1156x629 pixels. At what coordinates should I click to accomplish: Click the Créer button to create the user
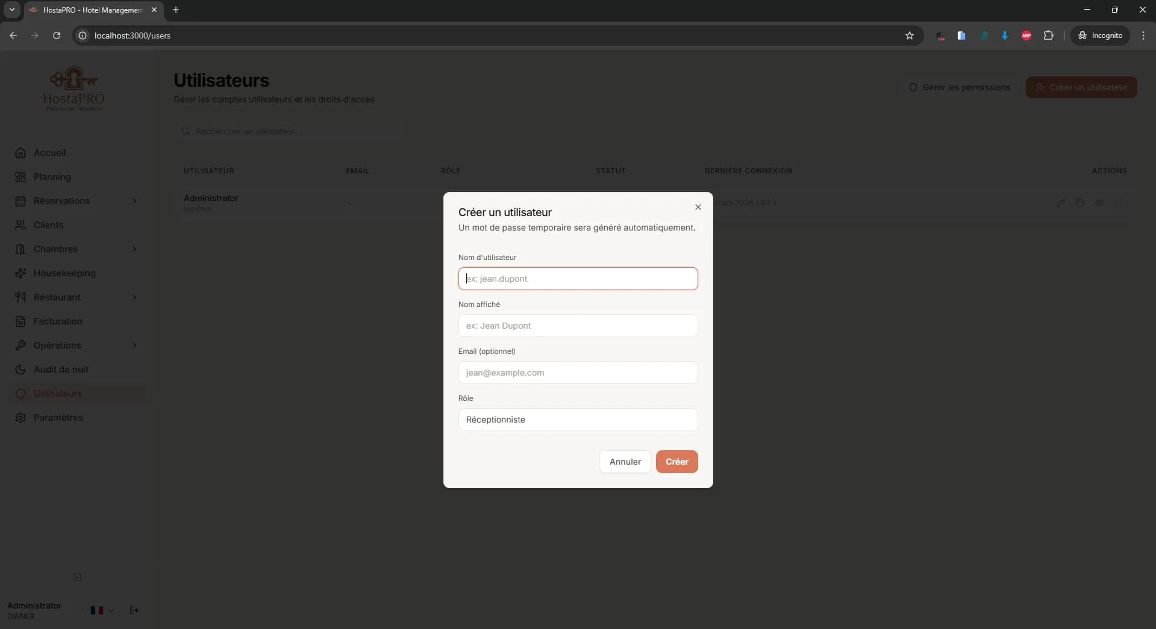coord(676,462)
